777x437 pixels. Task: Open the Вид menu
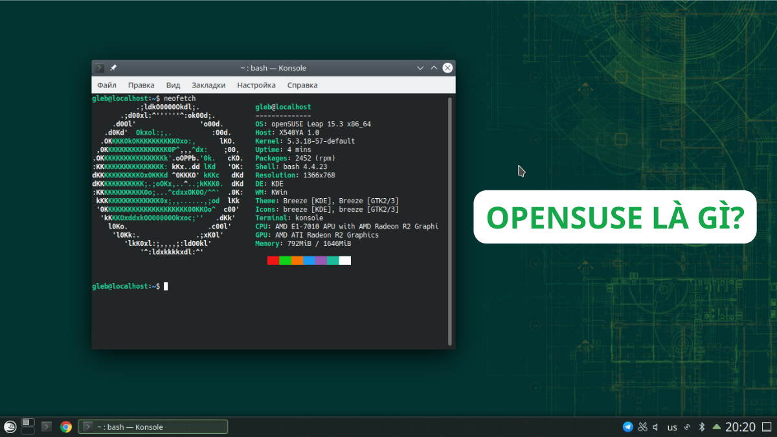pos(173,85)
